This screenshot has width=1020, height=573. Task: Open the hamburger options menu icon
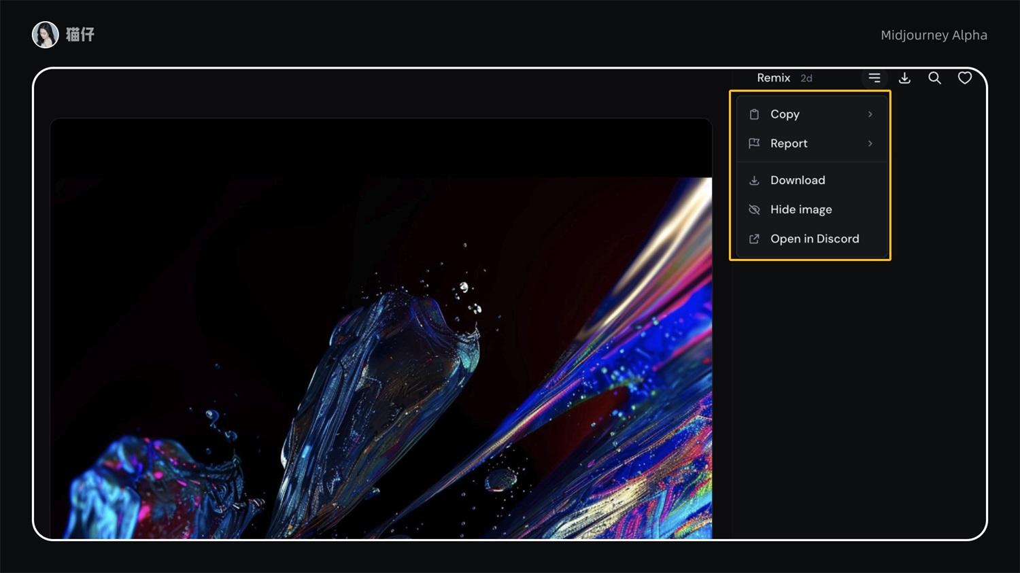(x=874, y=78)
